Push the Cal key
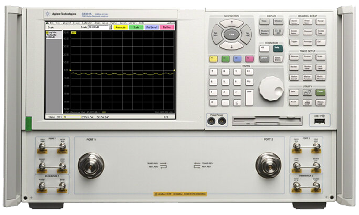359x215 pixels. (x=321, y=42)
